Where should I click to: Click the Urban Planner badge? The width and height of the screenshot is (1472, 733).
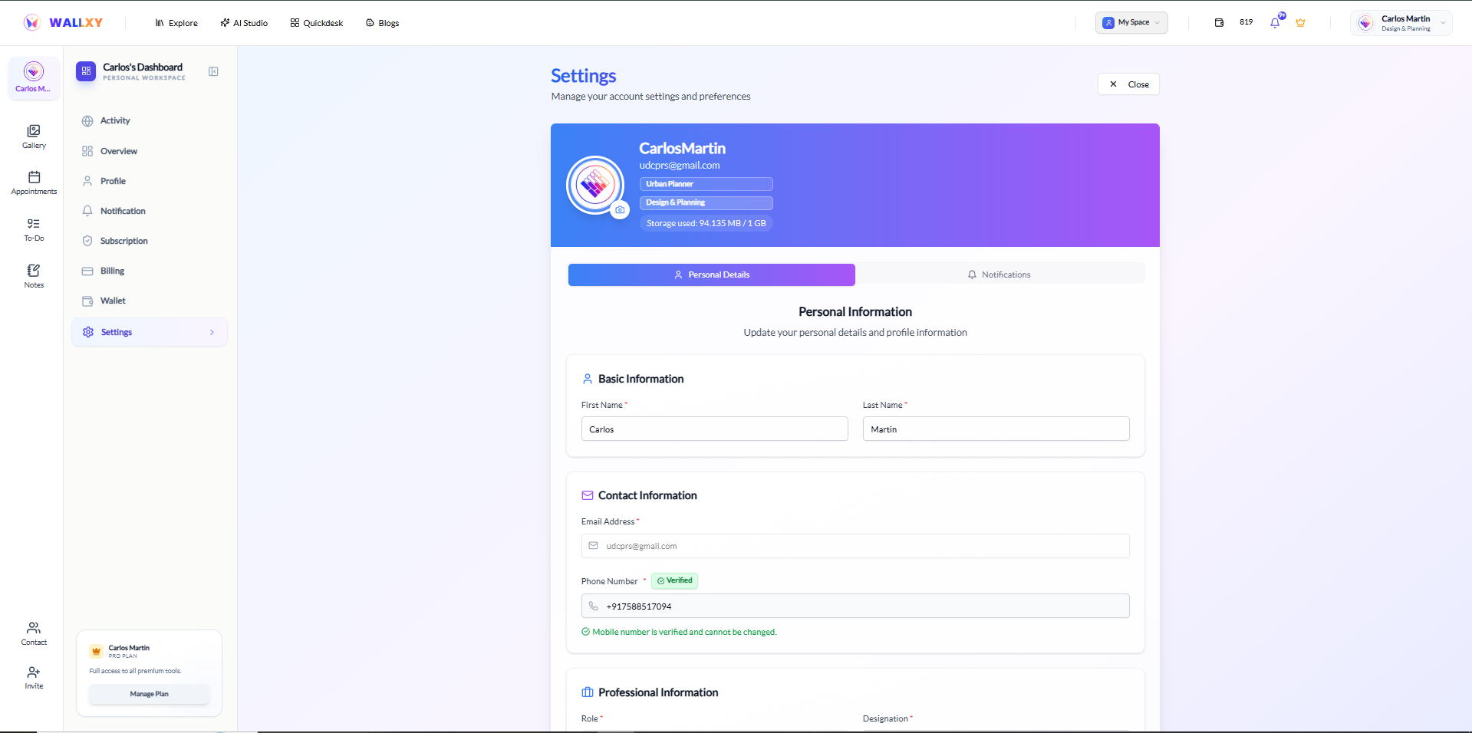(x=706, y=184)
